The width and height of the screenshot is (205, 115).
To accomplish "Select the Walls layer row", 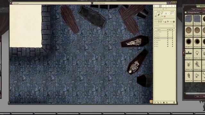I will (x=164, y=42).
